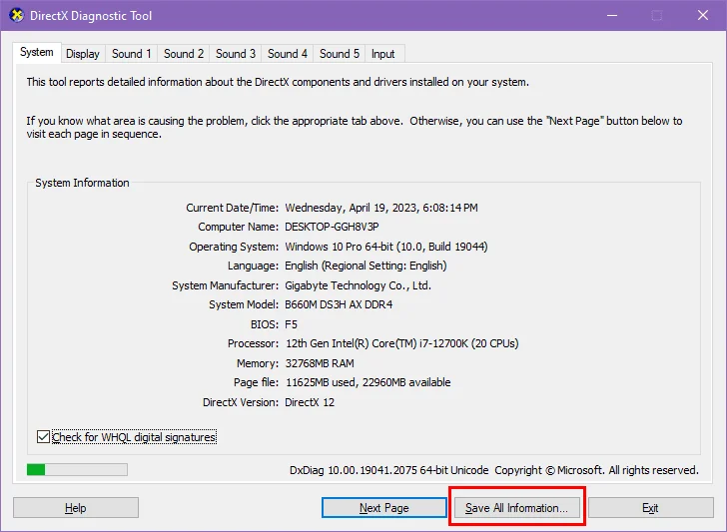
Task: Click the window title text
Action: 91,16
